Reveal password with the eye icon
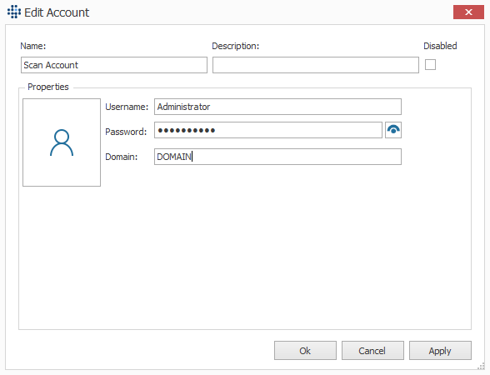This screenshot has height=375, width=490. click(393, 130)
